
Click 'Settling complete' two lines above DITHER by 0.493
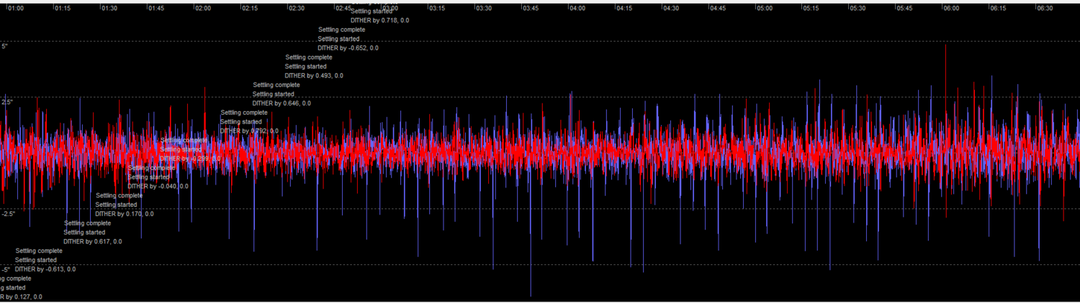point(309,57)
